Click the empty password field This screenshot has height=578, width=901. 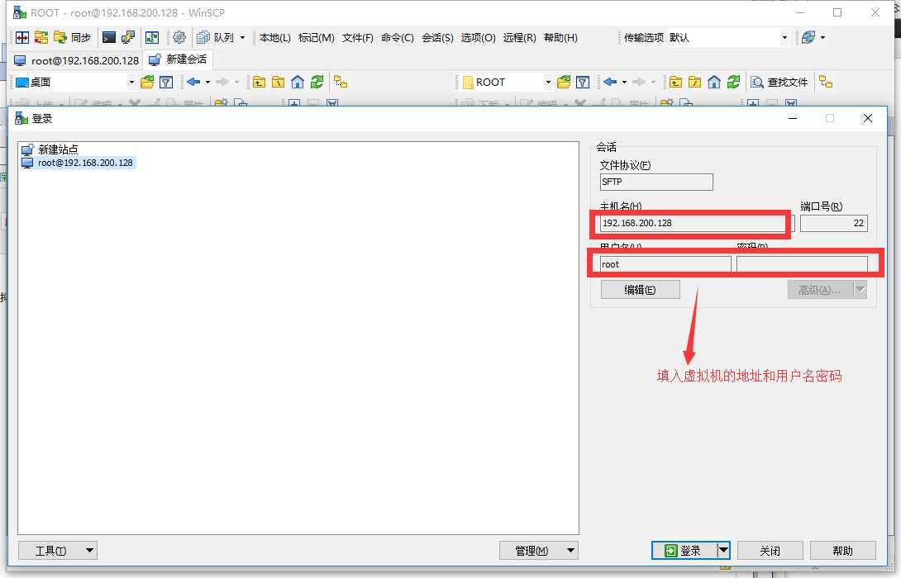coord(802,264)
